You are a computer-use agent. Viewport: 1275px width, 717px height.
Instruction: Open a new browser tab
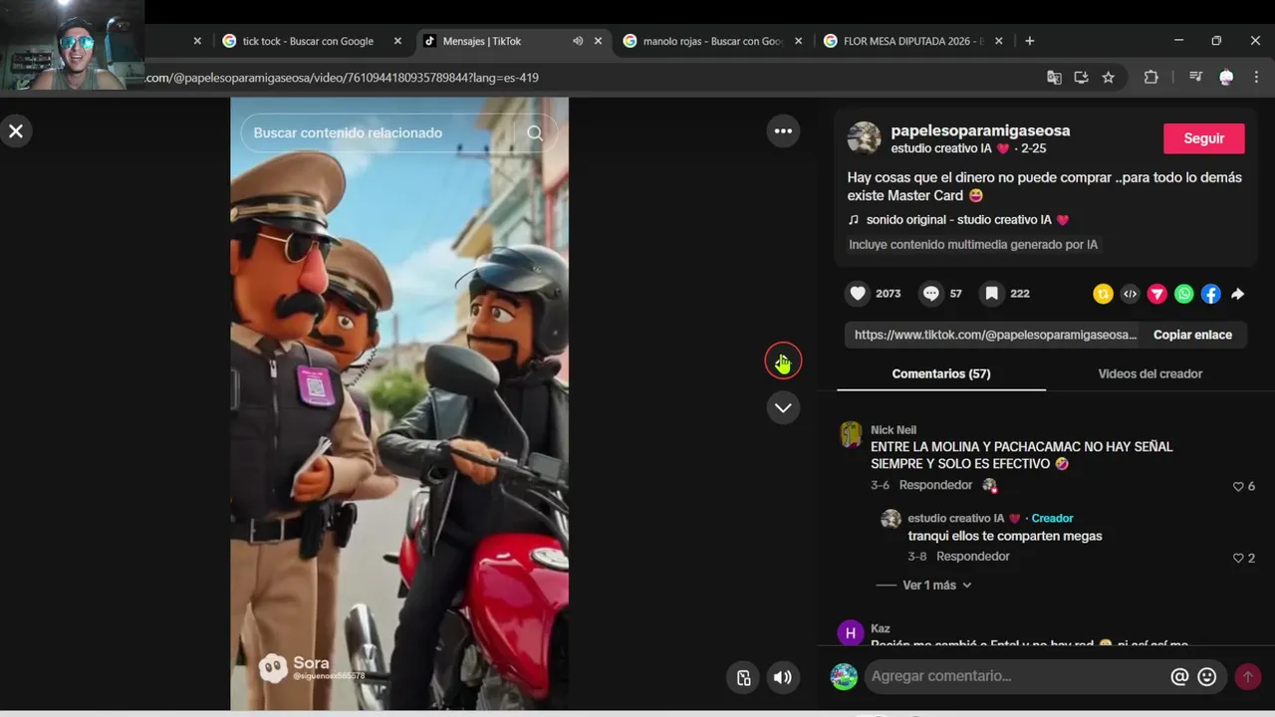pyautogui.click(x=1029, y=41)
